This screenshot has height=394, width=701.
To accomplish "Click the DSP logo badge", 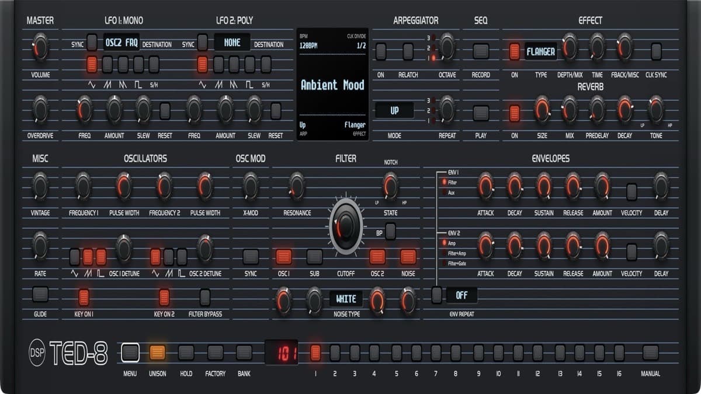I will (x=37, y=353).
